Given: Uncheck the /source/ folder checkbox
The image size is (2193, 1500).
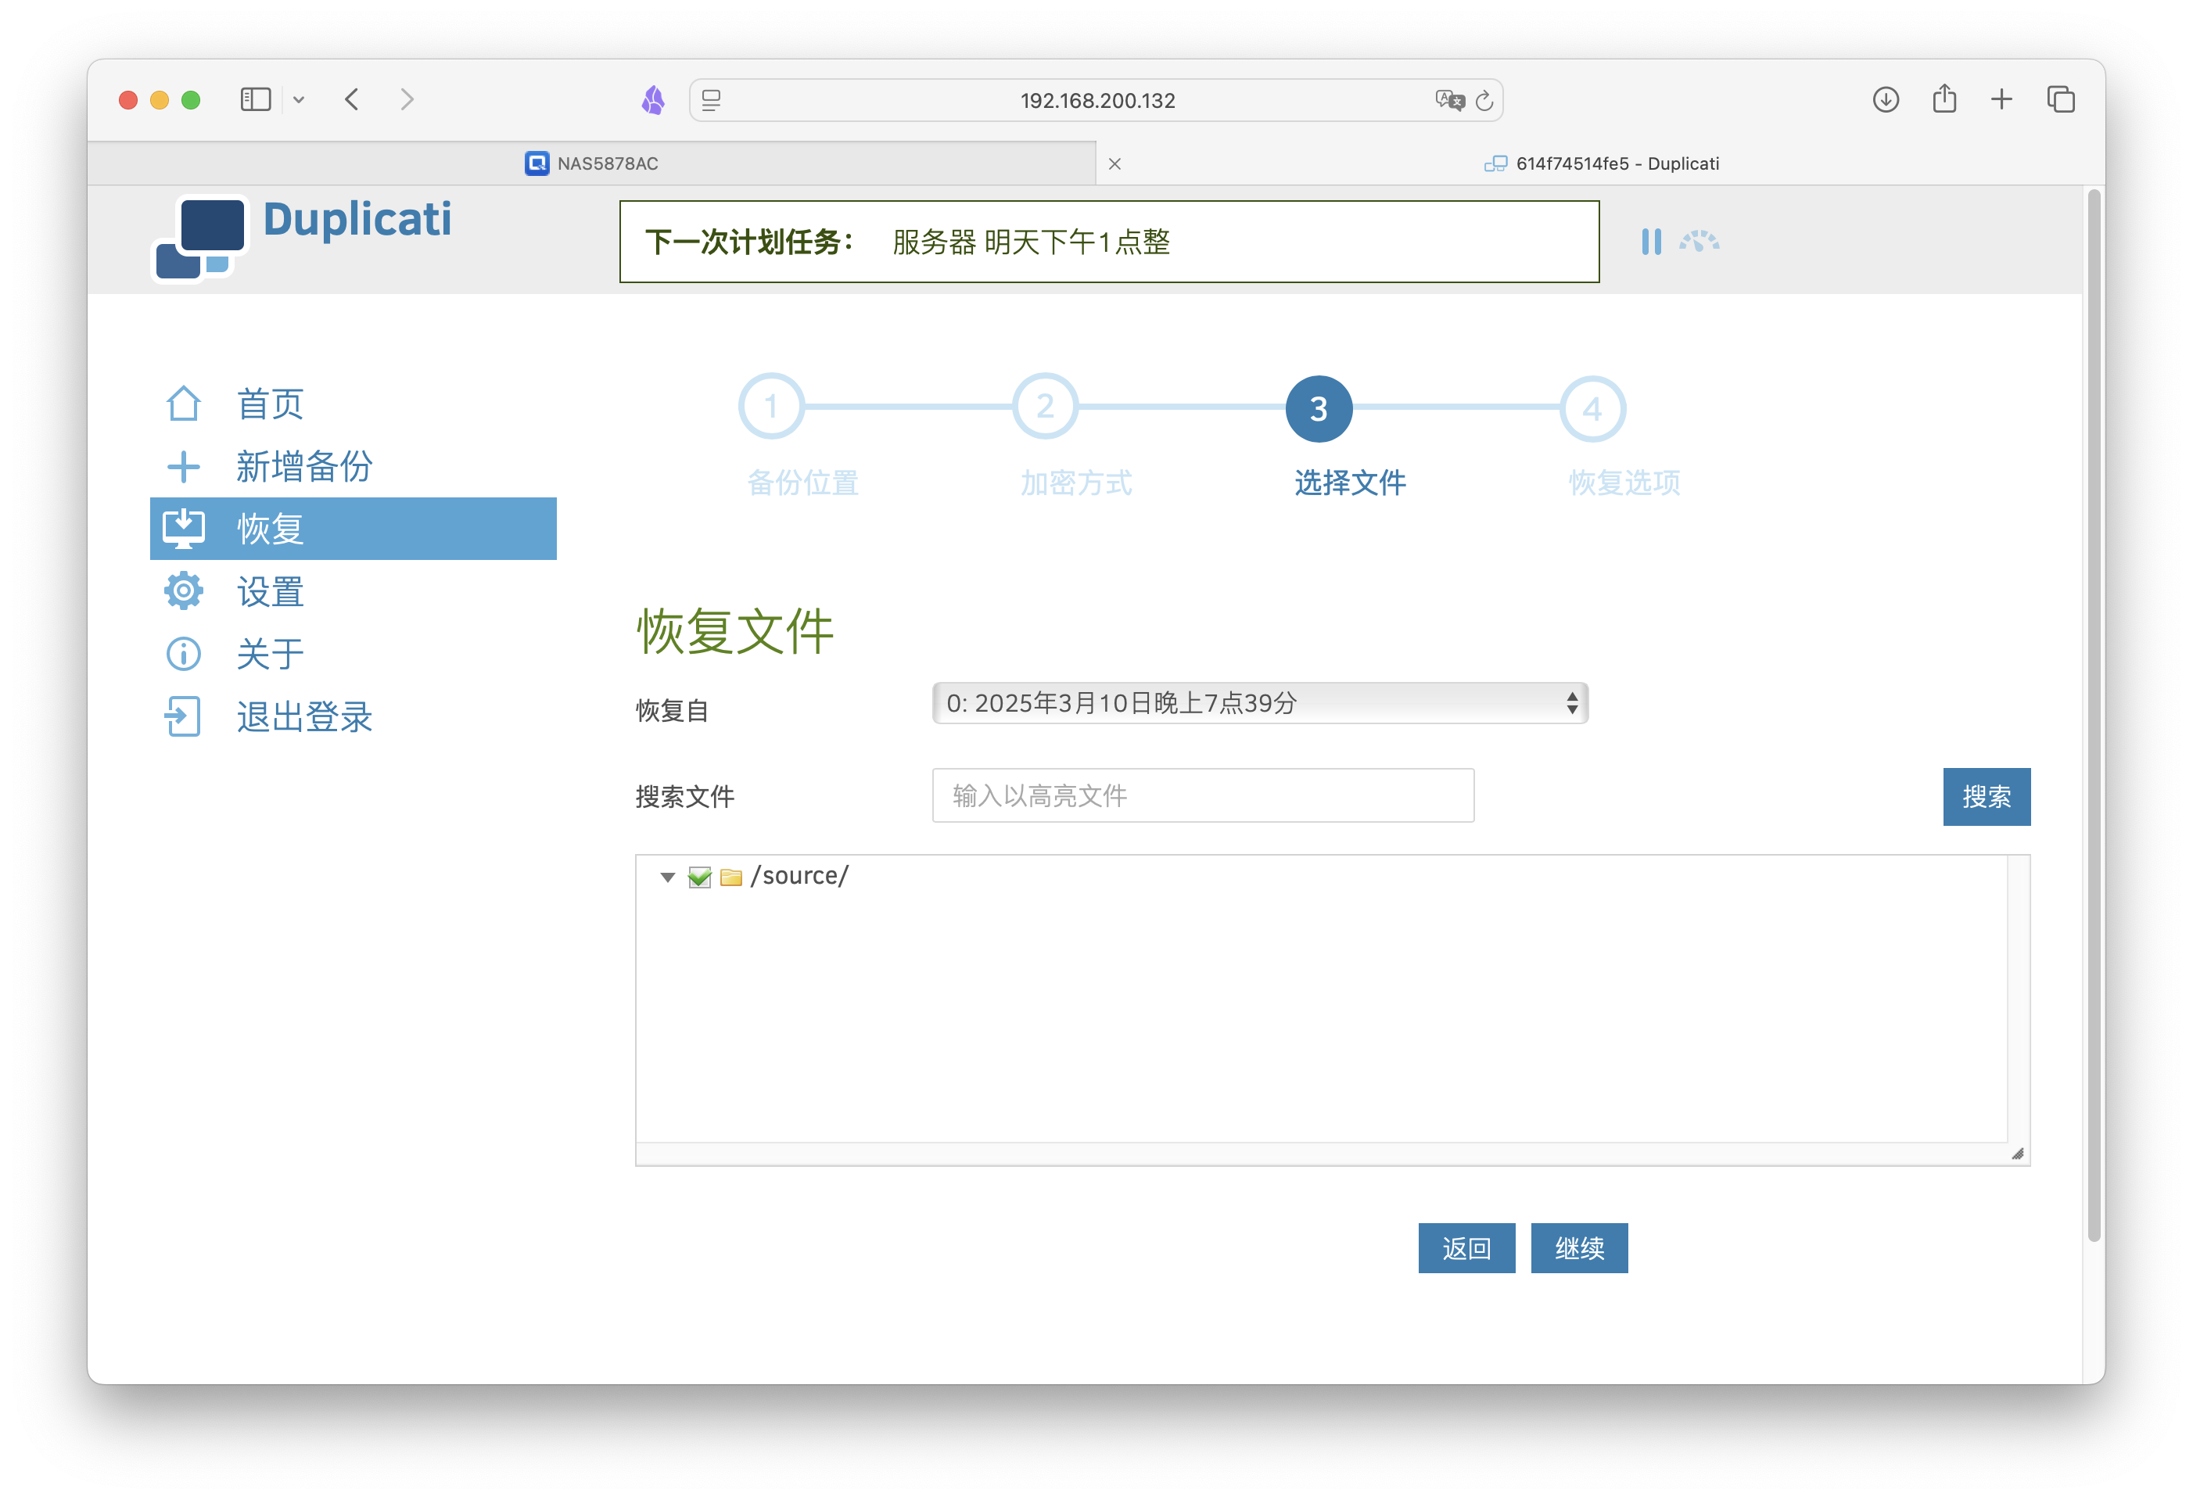Looking at the screenshot, I should [699, 877].
